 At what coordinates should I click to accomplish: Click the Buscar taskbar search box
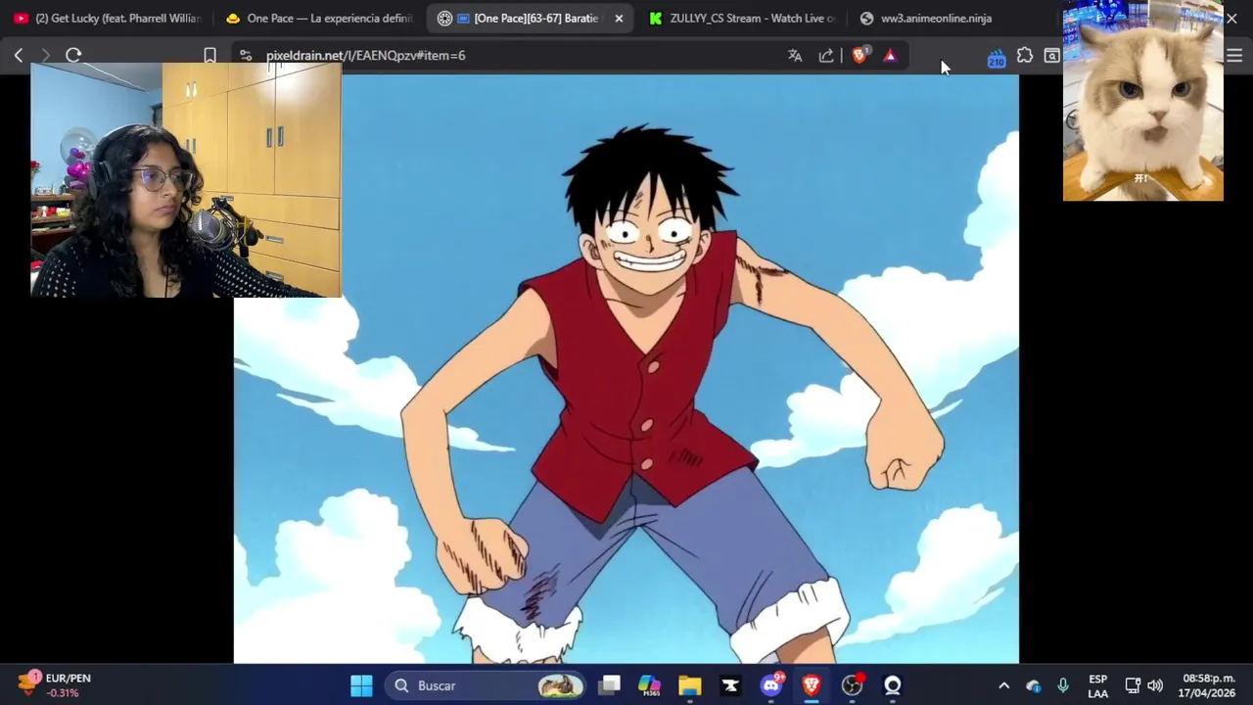coord(487,685)
